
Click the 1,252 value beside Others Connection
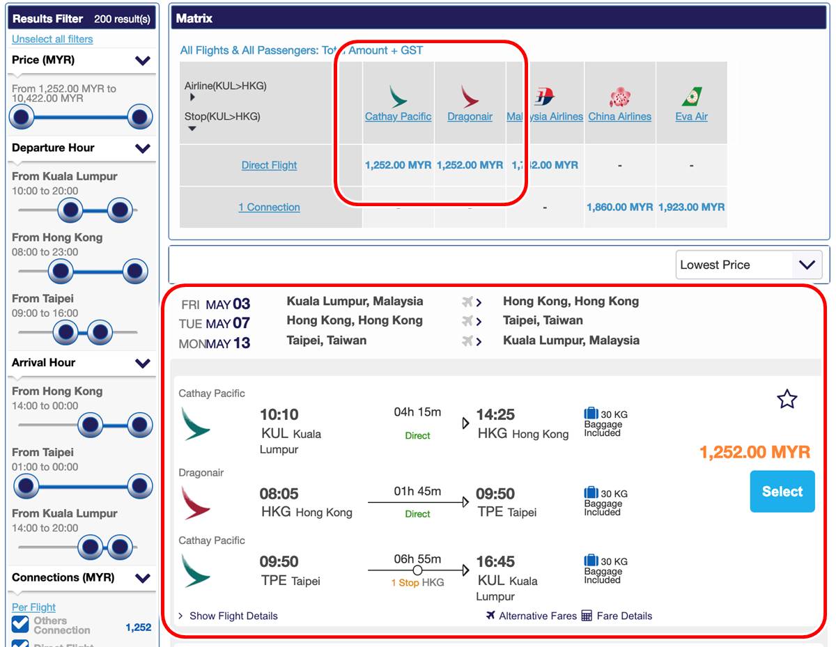[139, 627]
